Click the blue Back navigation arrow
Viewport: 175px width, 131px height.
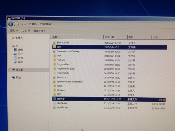(11, 24)
